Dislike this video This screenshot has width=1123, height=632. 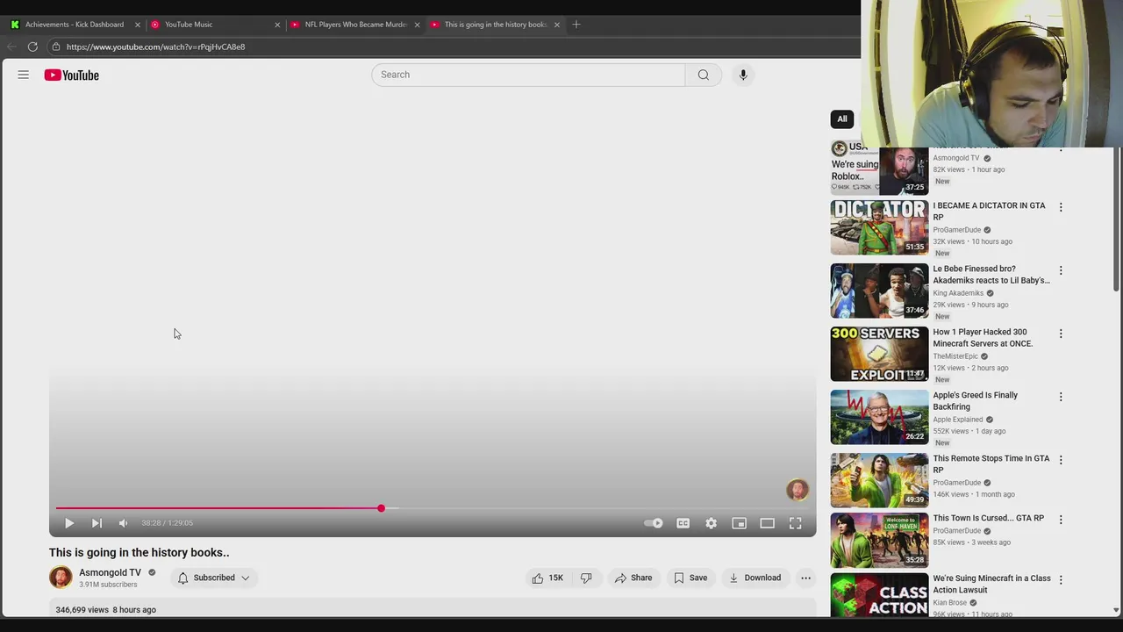click(586, 578)
